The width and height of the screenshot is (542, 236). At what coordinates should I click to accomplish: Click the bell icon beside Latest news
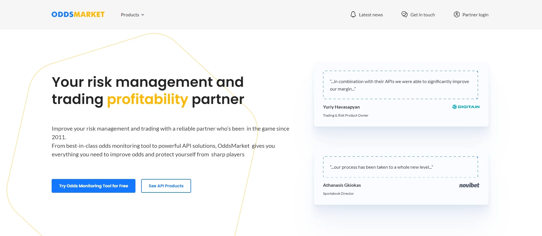coord(353,15)
